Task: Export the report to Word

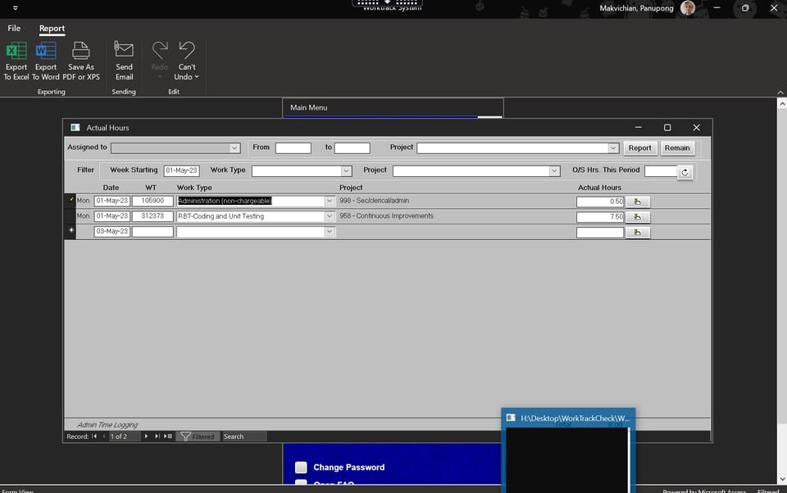Action: [x=46, y=61]
